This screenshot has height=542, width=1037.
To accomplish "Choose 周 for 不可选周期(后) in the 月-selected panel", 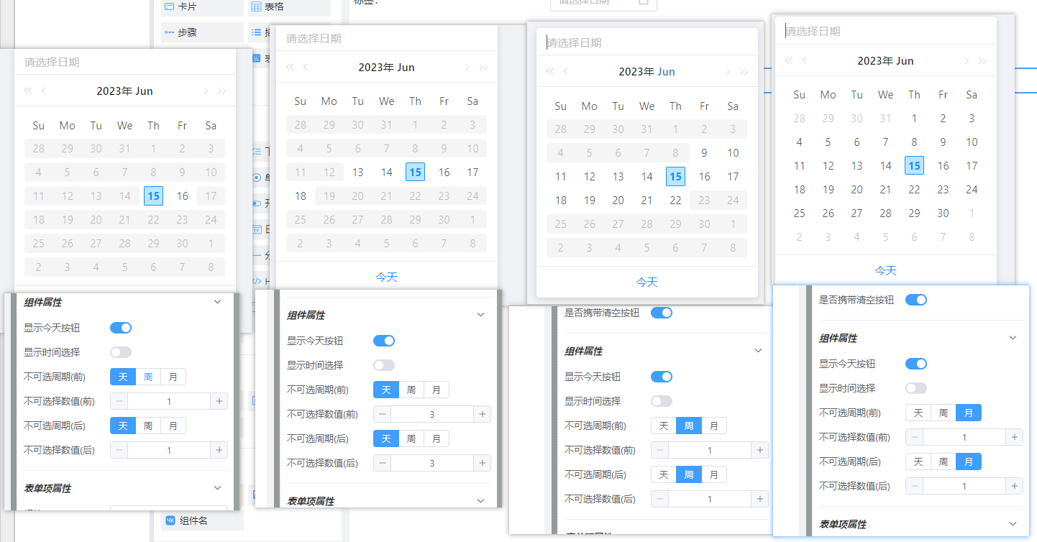I will tap(943, 461).
